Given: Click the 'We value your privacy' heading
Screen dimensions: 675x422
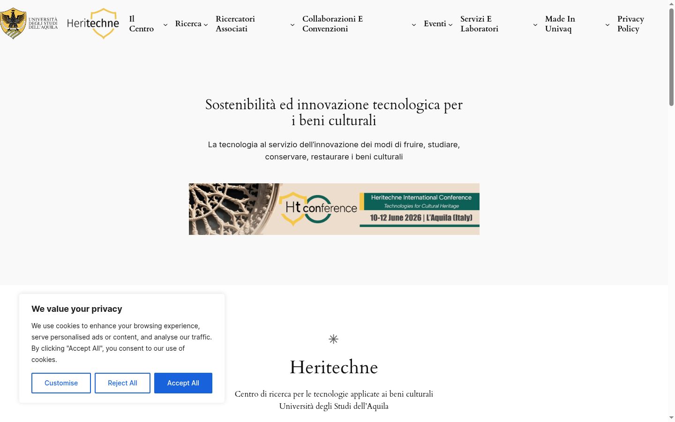Looking at the screenshot, I should 77,309.
